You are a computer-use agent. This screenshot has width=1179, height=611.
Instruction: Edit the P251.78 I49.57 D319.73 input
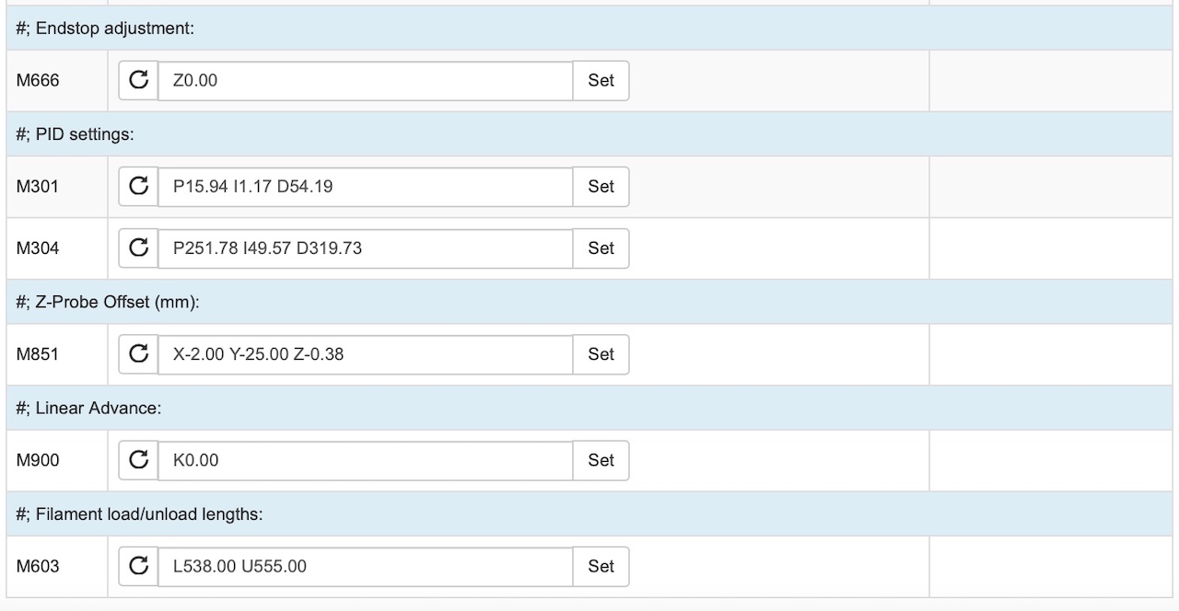pos(365,248)
